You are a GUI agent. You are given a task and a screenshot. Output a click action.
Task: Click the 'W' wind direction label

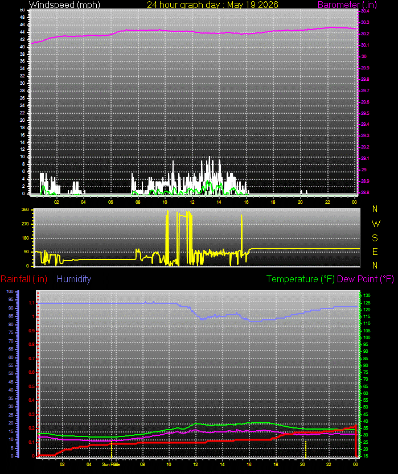(376, 224)
